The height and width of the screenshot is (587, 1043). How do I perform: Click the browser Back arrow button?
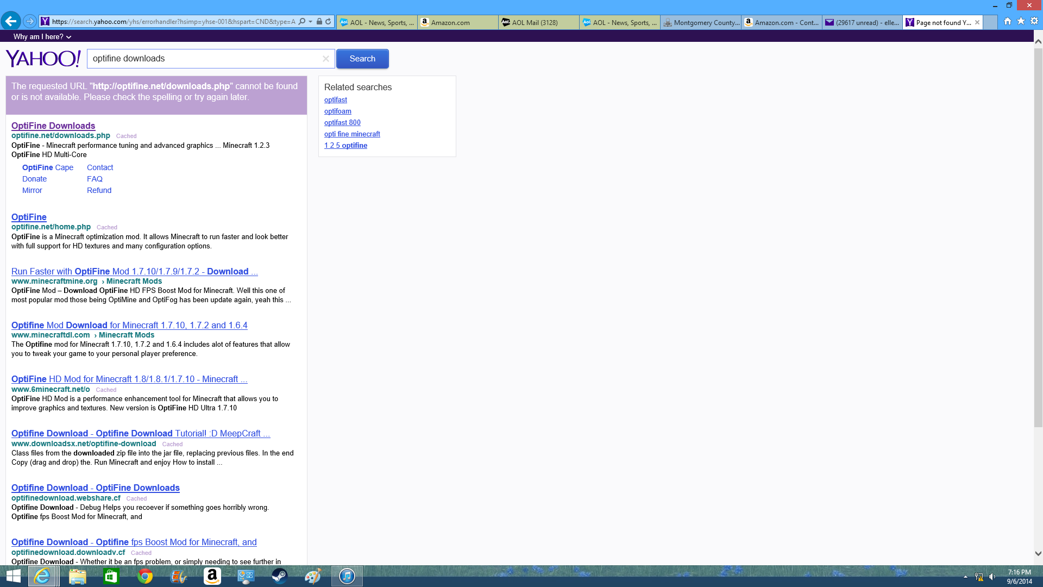coord(11,21)
